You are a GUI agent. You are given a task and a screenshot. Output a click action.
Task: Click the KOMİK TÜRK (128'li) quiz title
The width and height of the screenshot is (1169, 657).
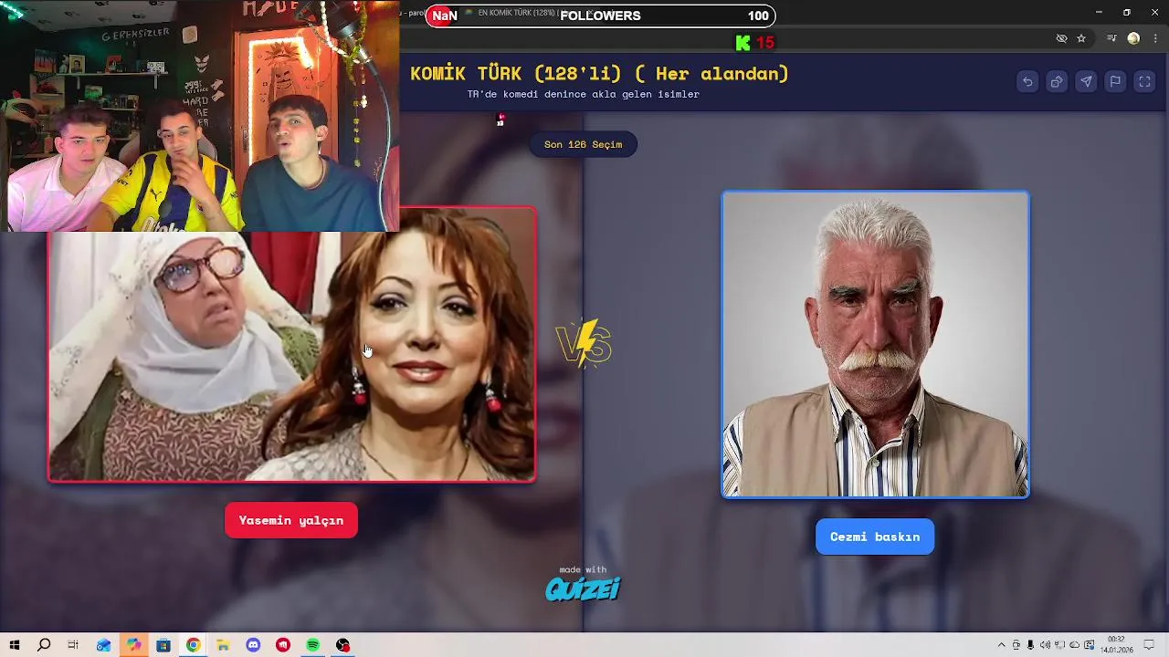599,74
